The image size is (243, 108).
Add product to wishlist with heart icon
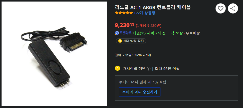pos(221,8)
